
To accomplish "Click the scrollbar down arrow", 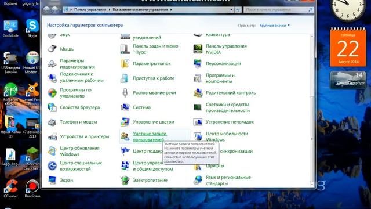I will click(x=312, y=185).
